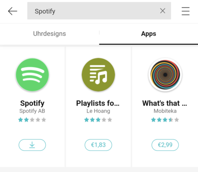198x172 pixels.
Task: Buy What's that app for €2,99
Action: (x=165, y=145)
